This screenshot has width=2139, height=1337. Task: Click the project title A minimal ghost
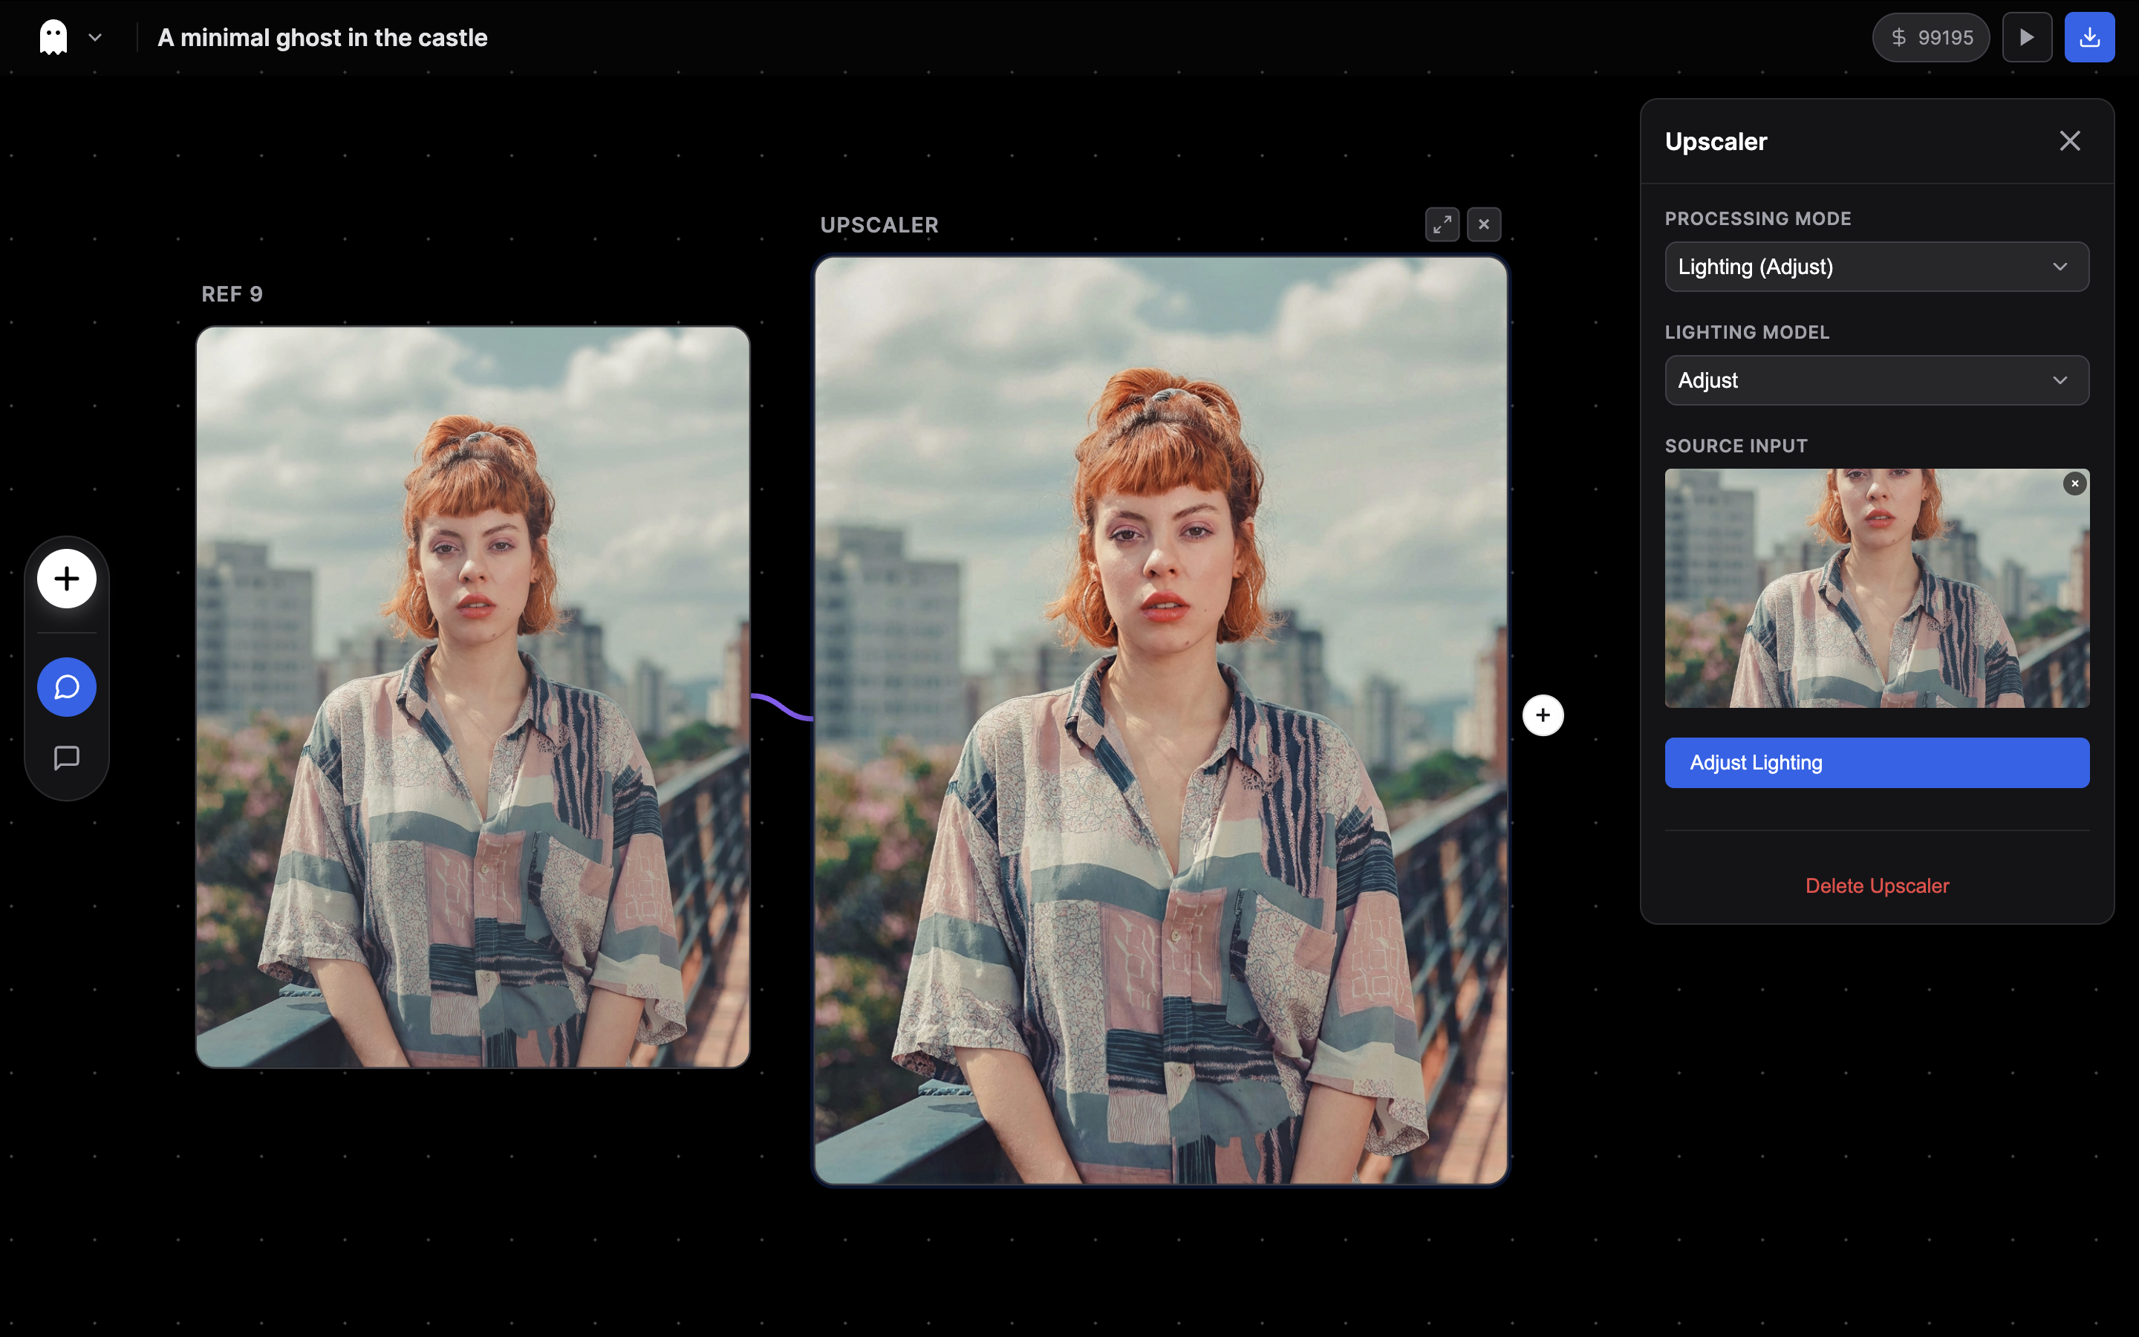[322, 37]
